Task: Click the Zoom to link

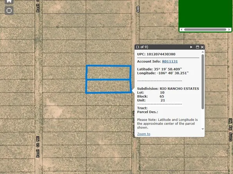Action: coord(143,134)
